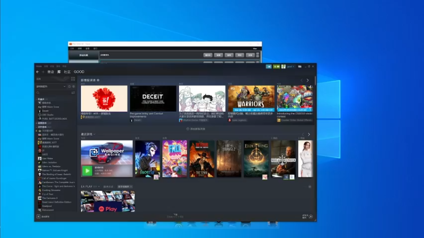Open the Wallpaper Engine game card
Screen dimensions: 424x238
point(107,159)
